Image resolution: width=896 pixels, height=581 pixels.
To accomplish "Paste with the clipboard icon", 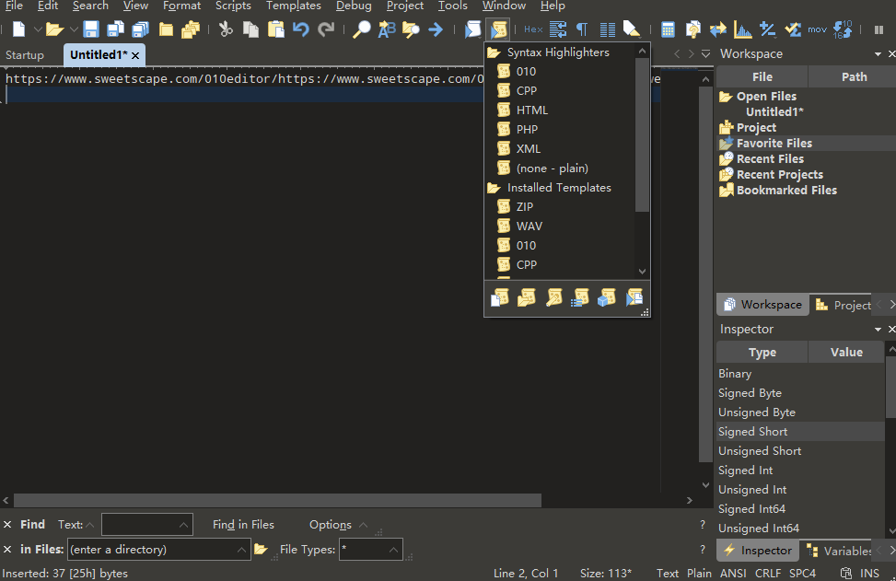I will (x=275, y=29).
